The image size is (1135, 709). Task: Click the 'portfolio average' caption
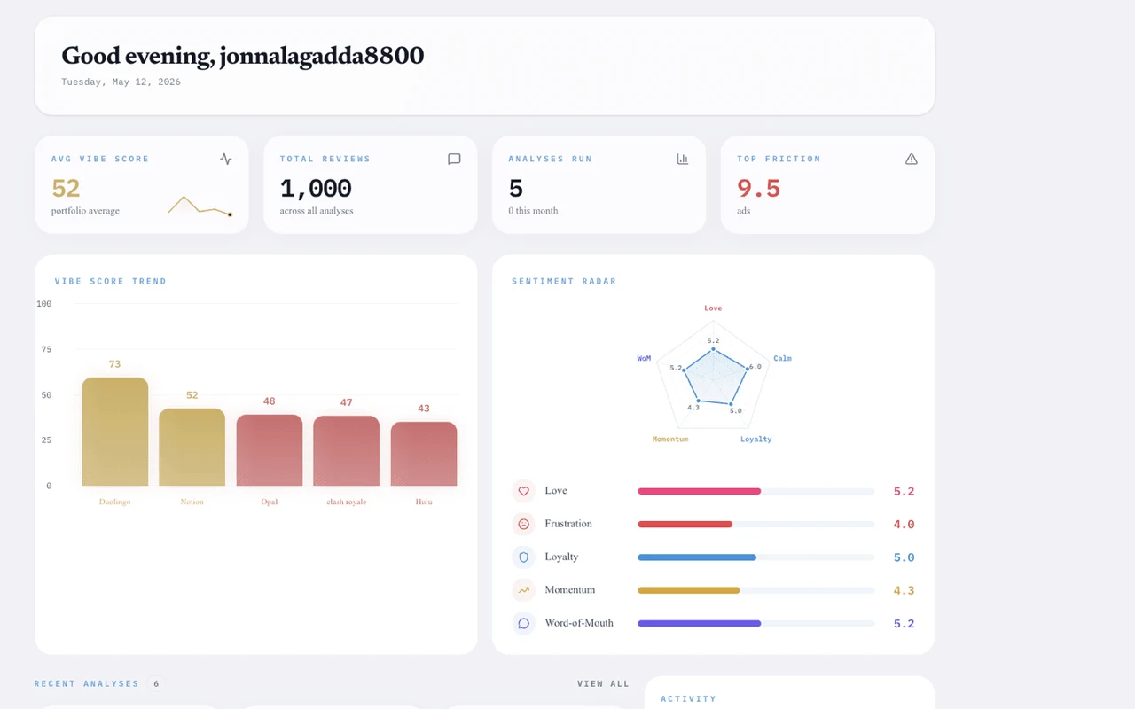tap(85, 211)
